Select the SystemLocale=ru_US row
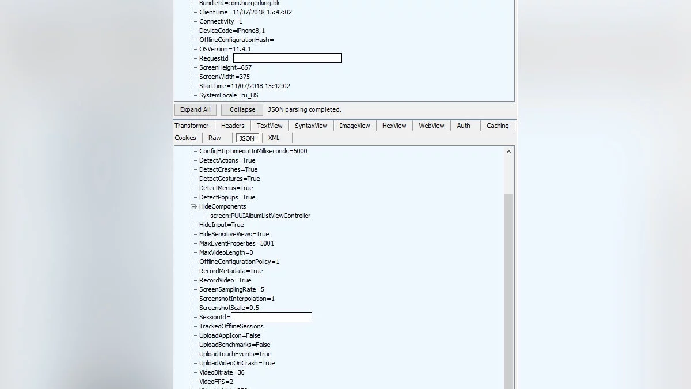 pyautogui.click(x=229, y=95)
